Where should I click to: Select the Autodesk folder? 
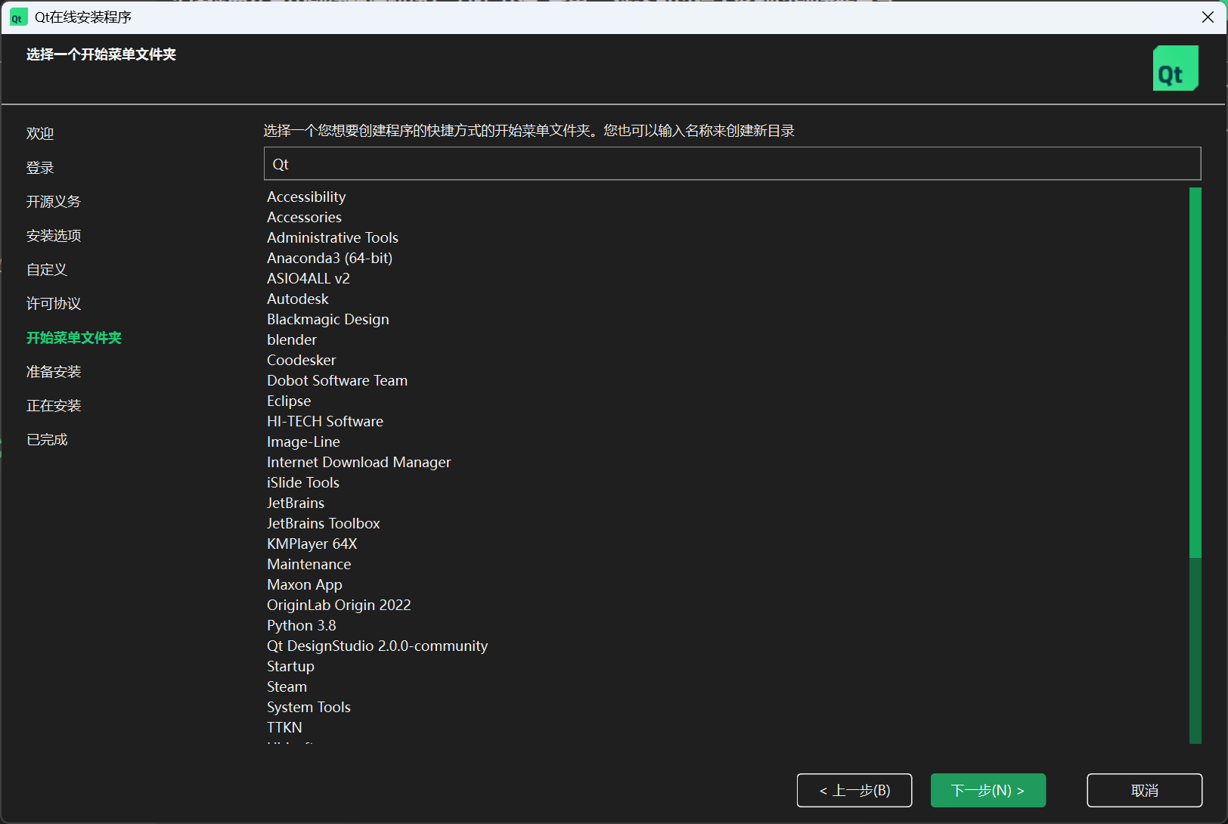point(297,299)
